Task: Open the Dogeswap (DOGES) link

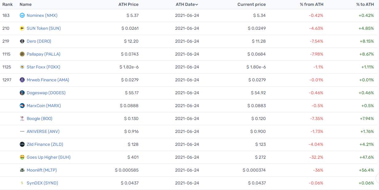Action: pos(46,93)
